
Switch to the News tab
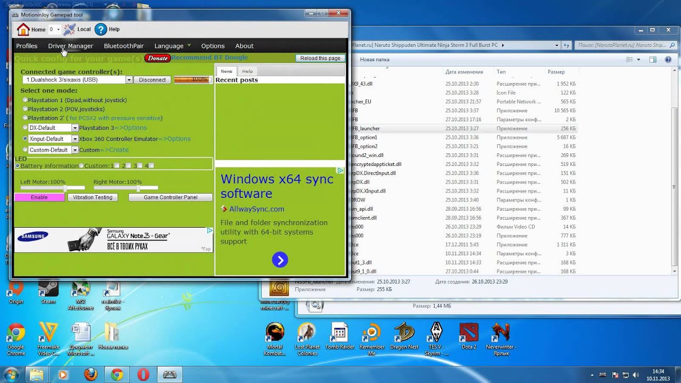click(227, 71)
